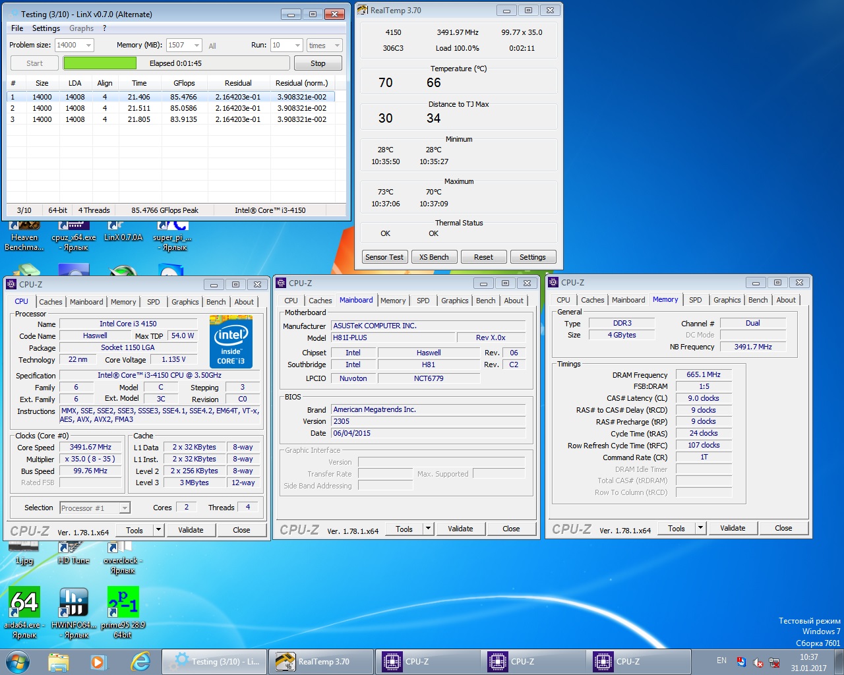
Task: Open the Memory (MiB) dropdown in LinX
Action: 196,45
